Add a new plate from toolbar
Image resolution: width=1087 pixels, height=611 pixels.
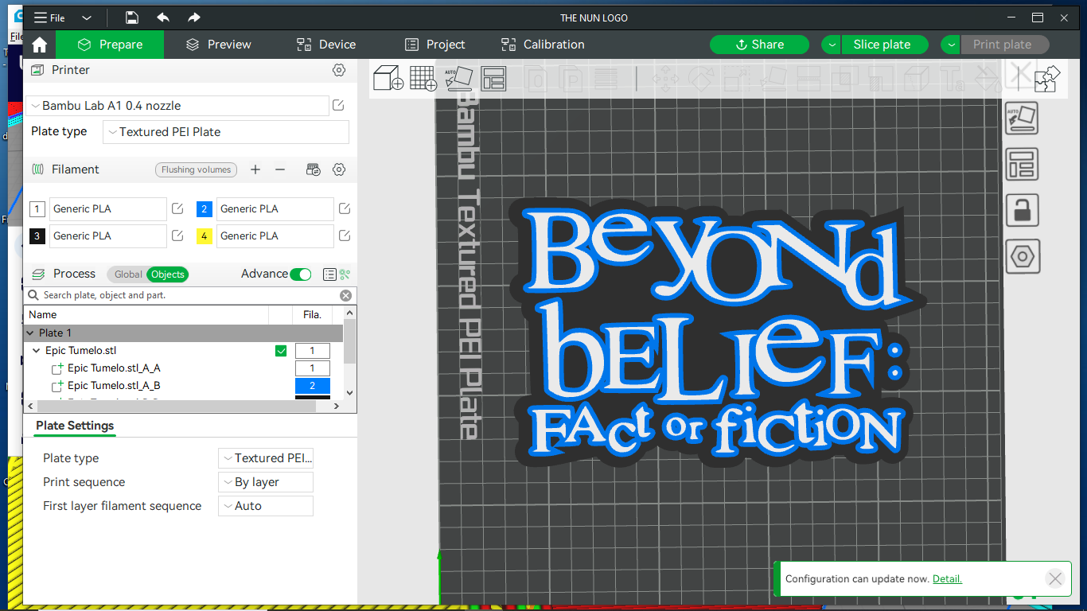pos(423,79)
